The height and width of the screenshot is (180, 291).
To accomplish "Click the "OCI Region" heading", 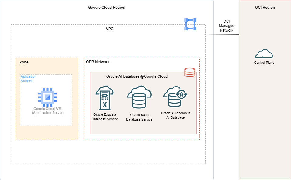I will [x=265, y=8].
